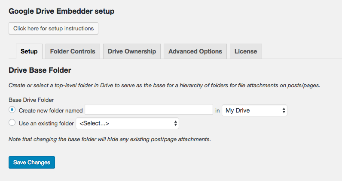Switch to the Setup tab
This screenshot has height=181, width=342.
[29, 51]
